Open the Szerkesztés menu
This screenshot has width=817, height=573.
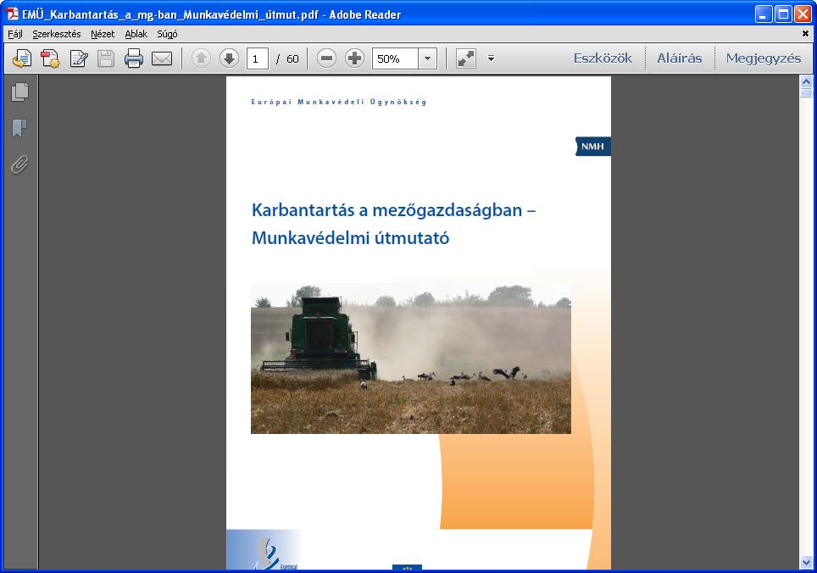[x=56, y=34]
